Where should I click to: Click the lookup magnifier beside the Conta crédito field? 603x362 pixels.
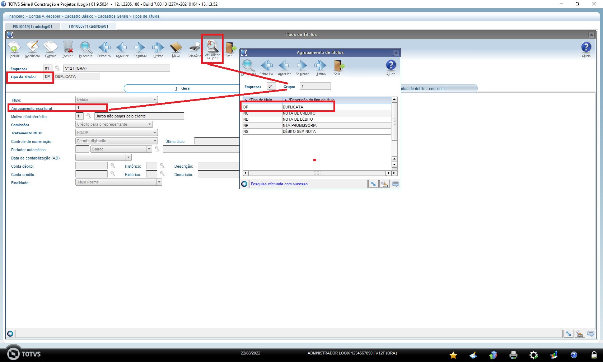click(x=113, y=174)
